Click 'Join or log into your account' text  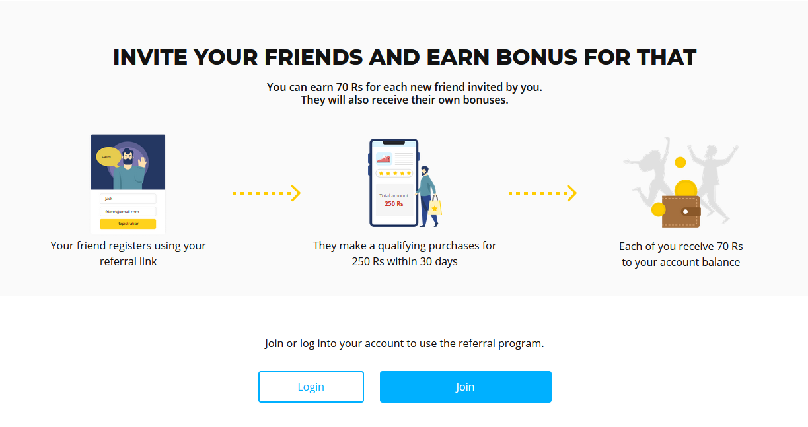[x=404, y=343]
